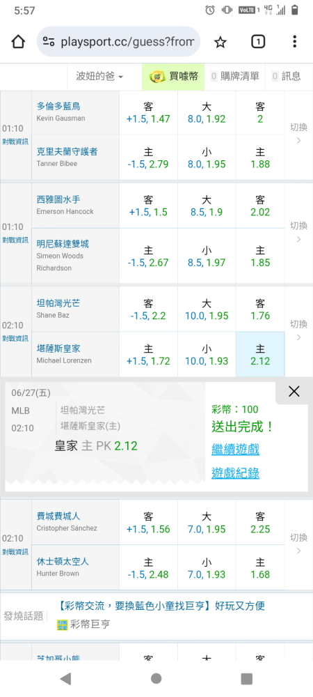This screenshot has height=697, width=313.
Task: Open 對戰資訊 for the Mariners game
Action: point(15,240)
